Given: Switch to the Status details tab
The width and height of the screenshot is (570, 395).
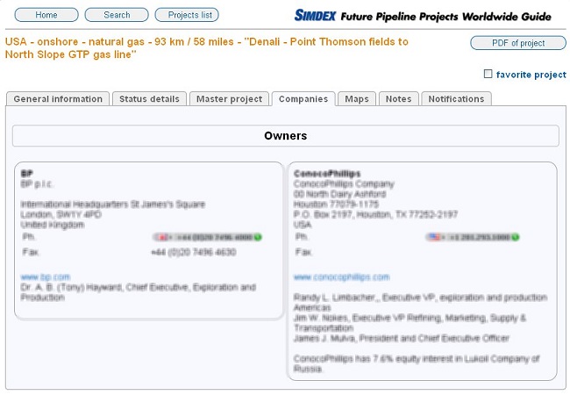Looking at the screenshot, I should pos(148,99).
